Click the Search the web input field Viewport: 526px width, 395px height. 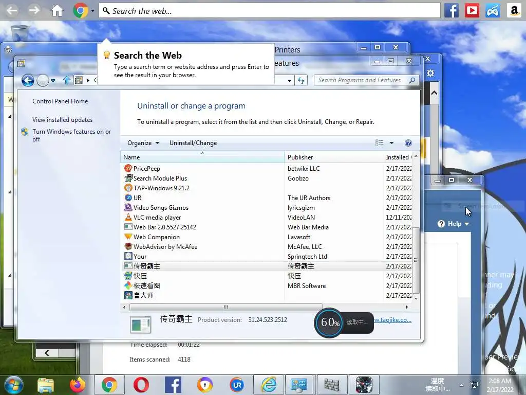[x=269, y=11]
